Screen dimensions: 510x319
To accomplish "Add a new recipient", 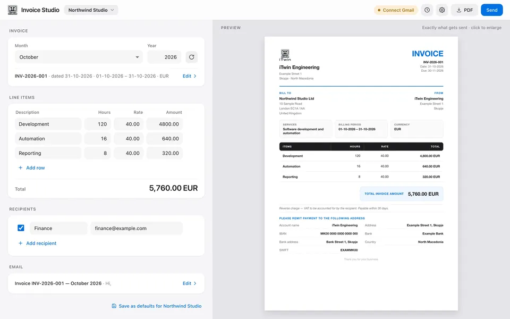I will point(37,243).
